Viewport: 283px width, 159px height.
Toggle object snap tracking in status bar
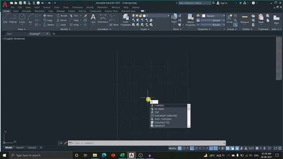(x=211, y=148)
